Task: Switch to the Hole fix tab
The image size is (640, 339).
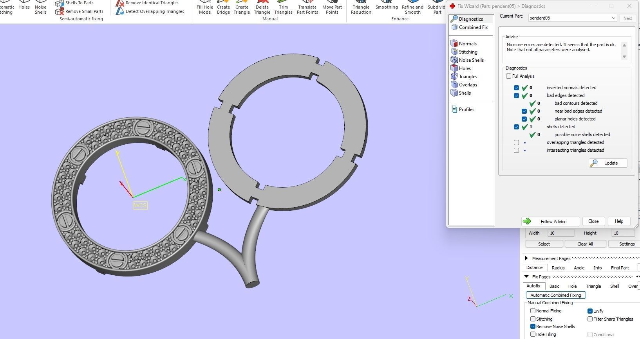Action: pyautogui.click(x=572, y=286)
